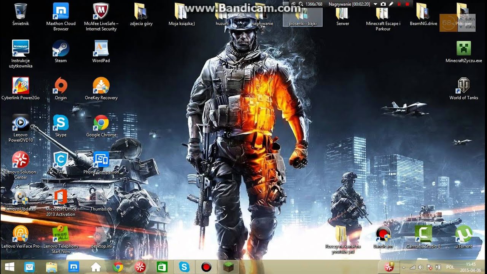Open Camtasia Studio 8 shortcut
This screenshot has width=487, height=274.
(423, 237)
